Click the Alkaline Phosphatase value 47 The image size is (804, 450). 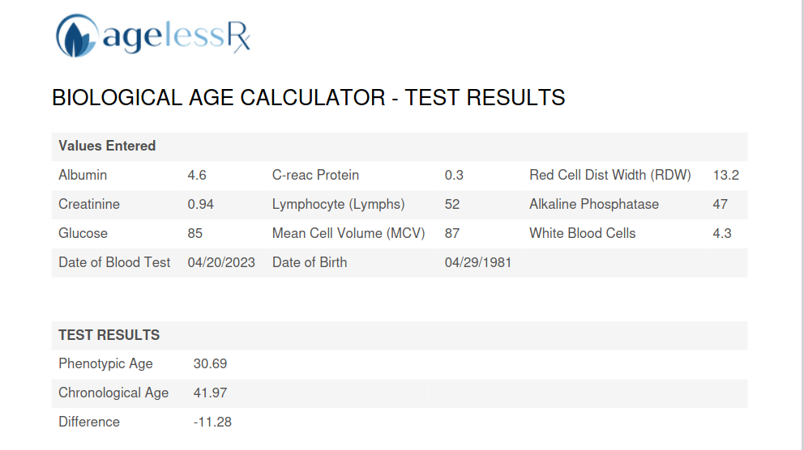click(720, 204)
